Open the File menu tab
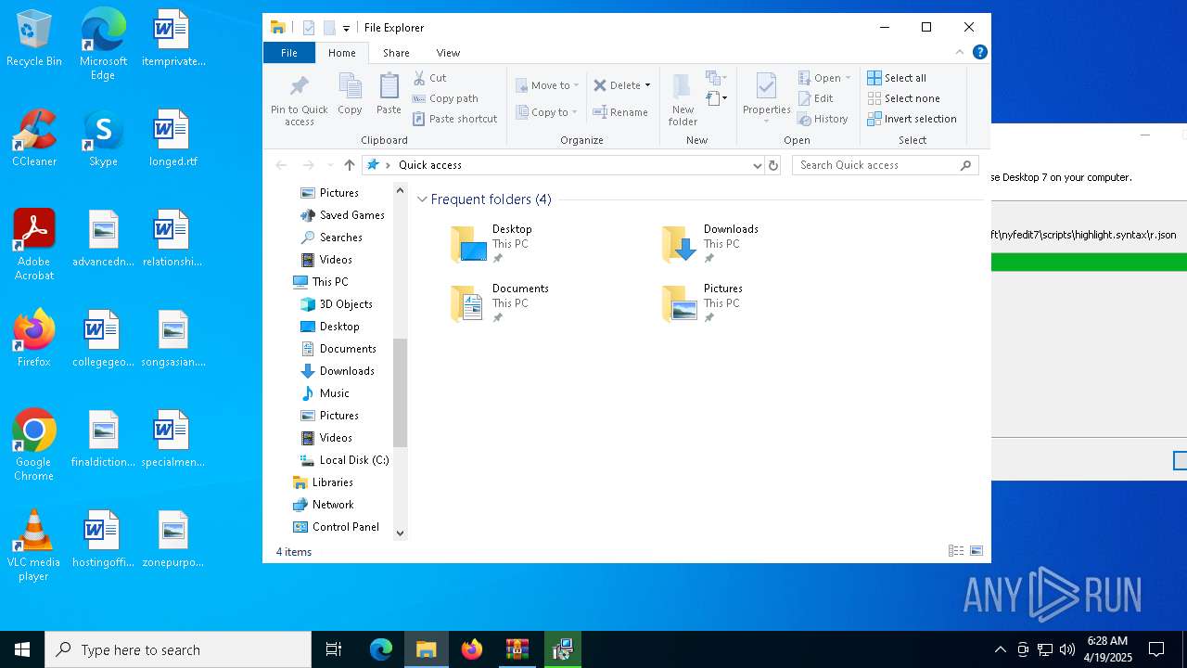 (289, 53)
